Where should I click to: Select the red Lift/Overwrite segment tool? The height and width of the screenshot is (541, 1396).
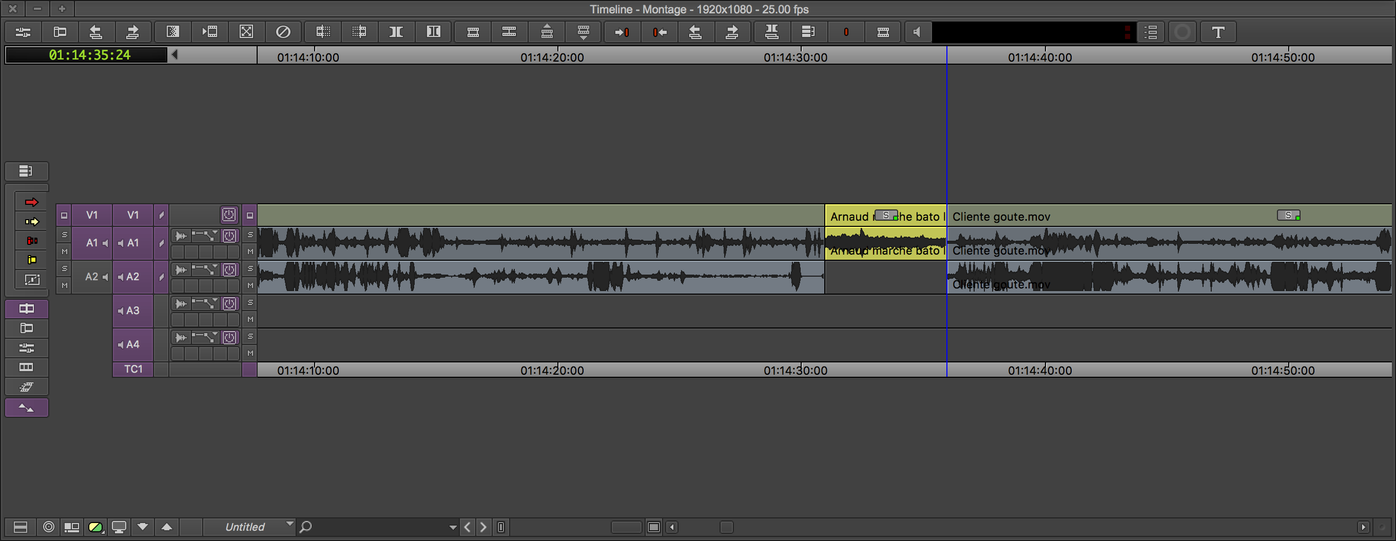click(31, 202)
